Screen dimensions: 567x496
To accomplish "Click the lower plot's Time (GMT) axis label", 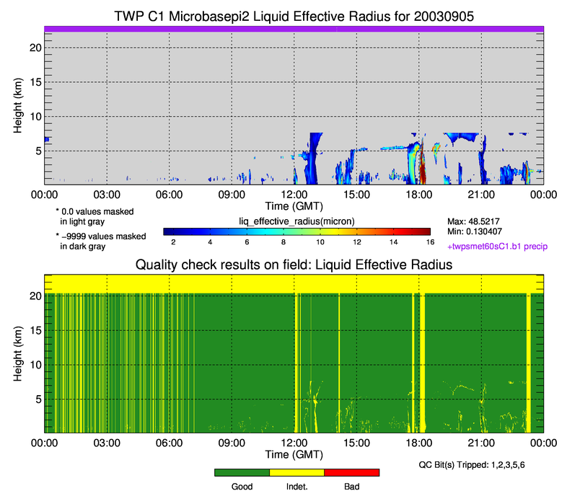I will pyautogui.click(x=294, y=455).
